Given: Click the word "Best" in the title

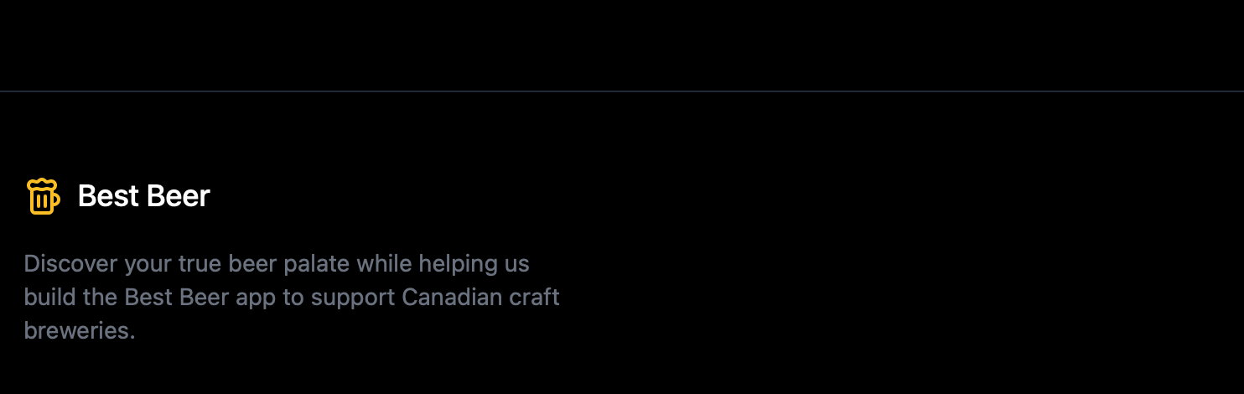Looking at the screenshot, I should tap(109, 196).
